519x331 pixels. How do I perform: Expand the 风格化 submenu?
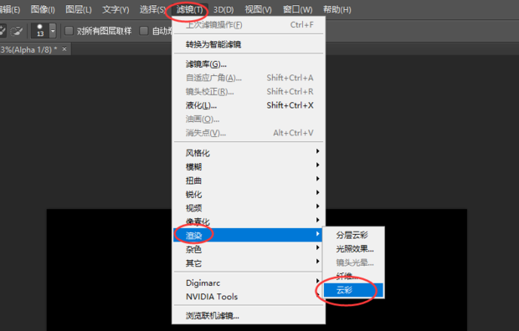point(249,153)
